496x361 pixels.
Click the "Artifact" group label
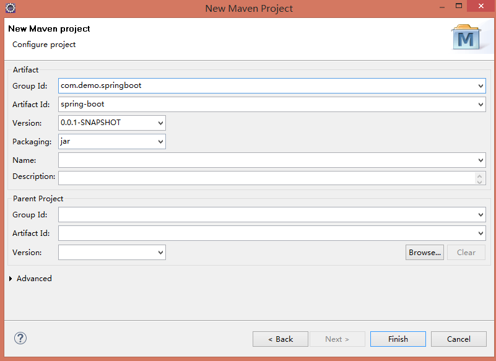25,69
